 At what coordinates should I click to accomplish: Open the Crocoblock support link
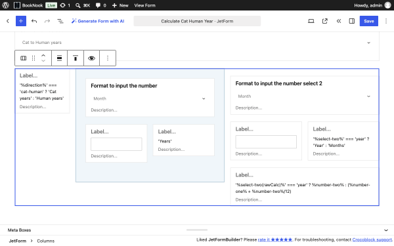(372, 239)
